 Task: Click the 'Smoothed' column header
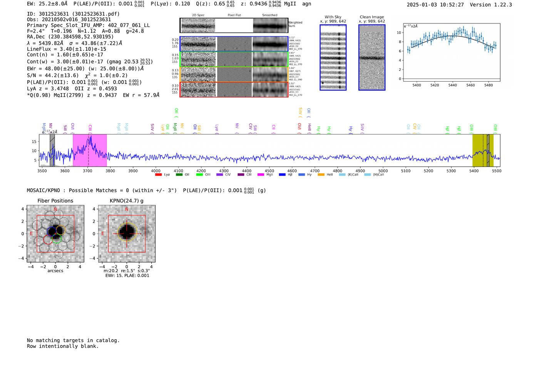[270, 15]
